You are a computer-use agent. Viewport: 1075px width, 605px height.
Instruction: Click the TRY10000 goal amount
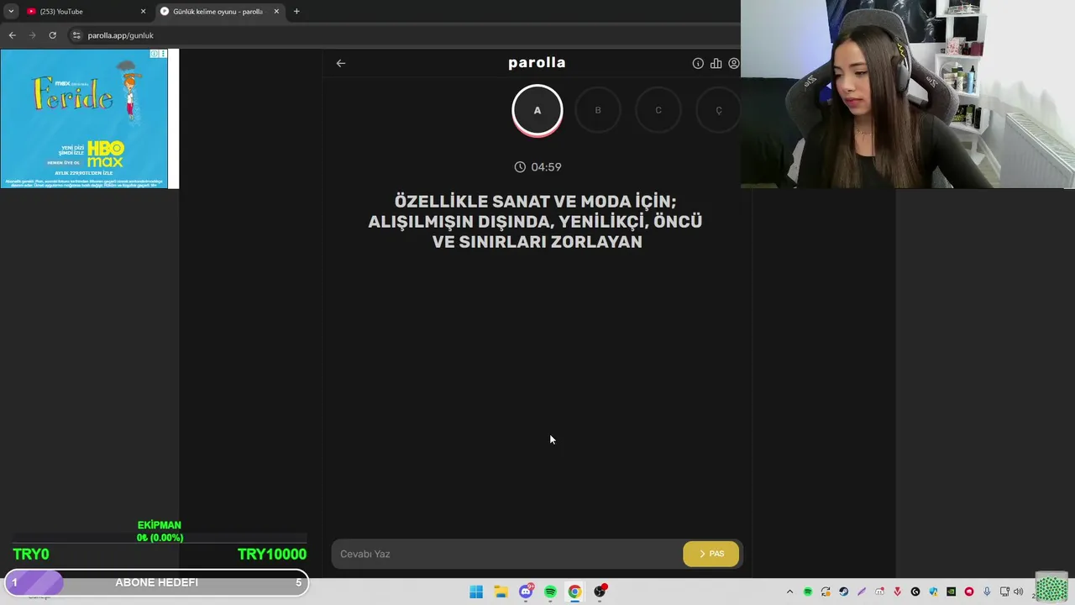[272, 555]
